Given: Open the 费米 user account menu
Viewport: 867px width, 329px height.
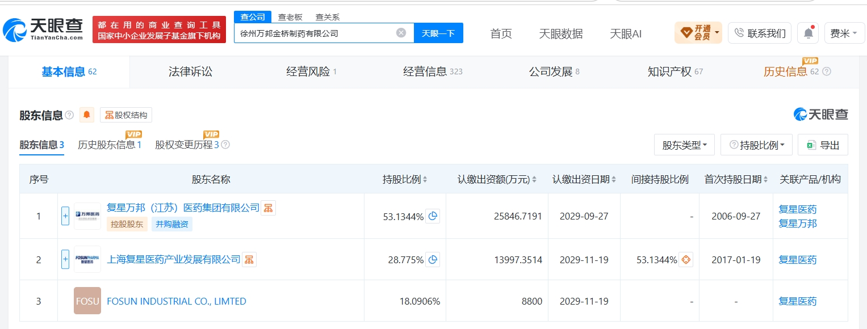Looking at the screenshot, I should pyautogui.click(x=844, y=33).
